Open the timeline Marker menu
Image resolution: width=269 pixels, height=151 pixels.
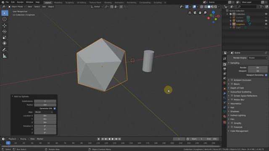click(40, 139)
